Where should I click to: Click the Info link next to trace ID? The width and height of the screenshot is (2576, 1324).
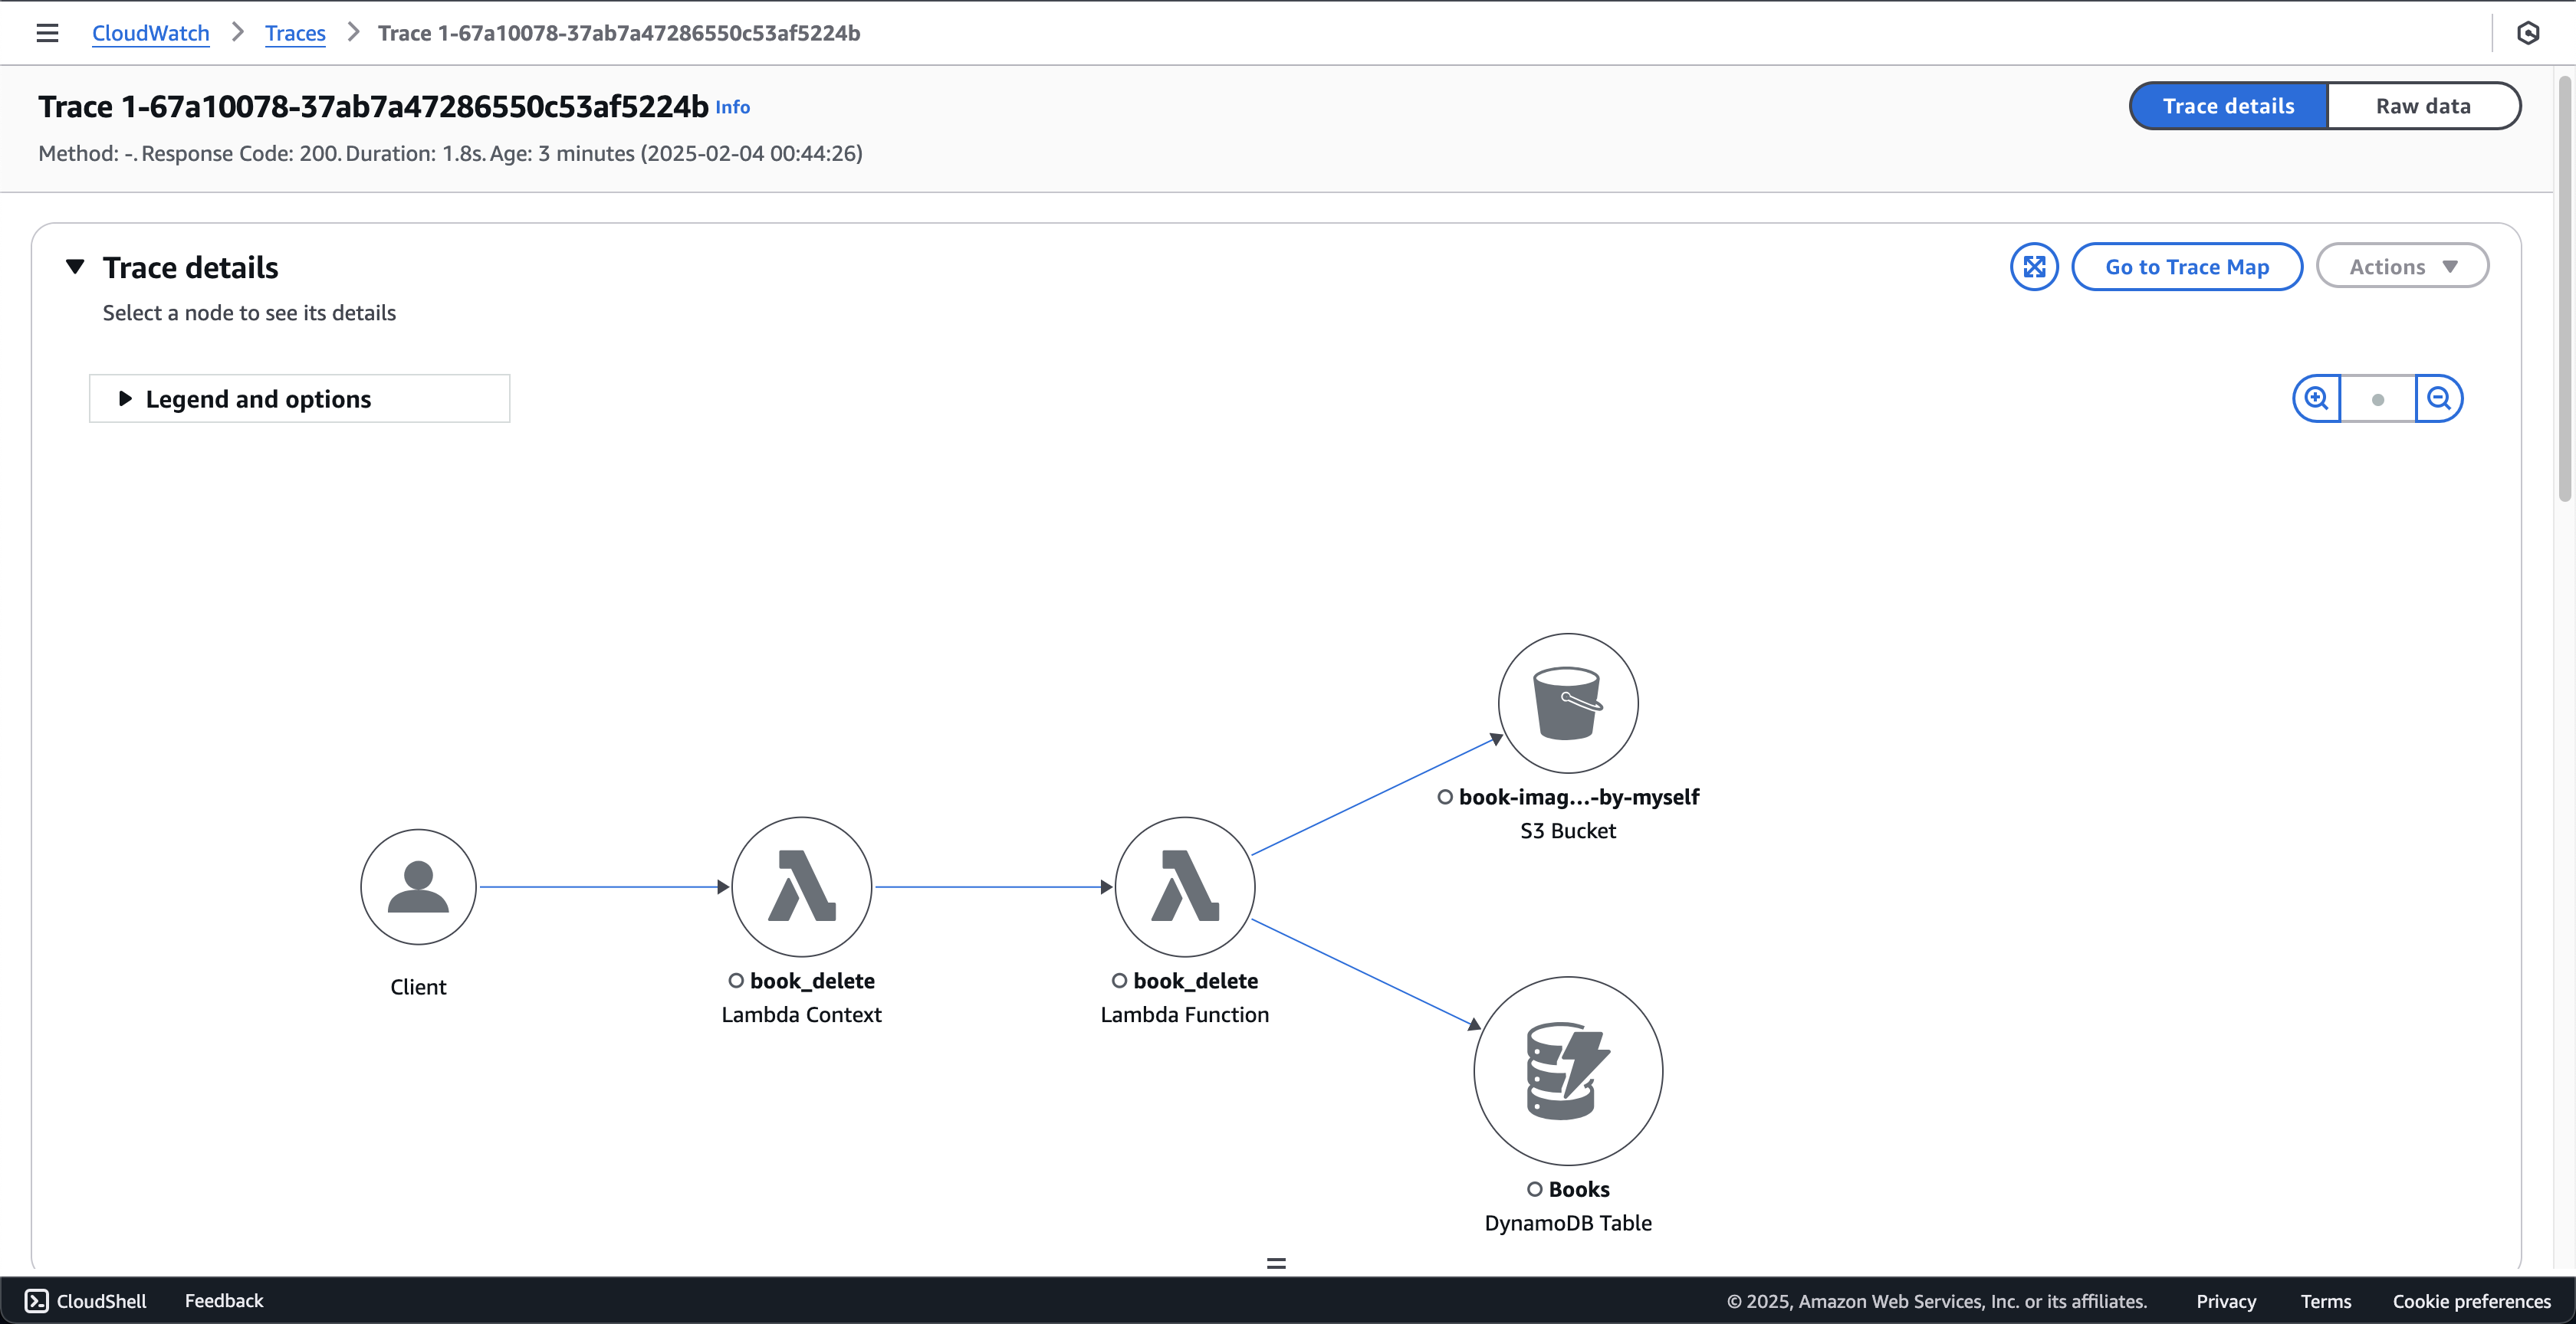click(731, 105)
